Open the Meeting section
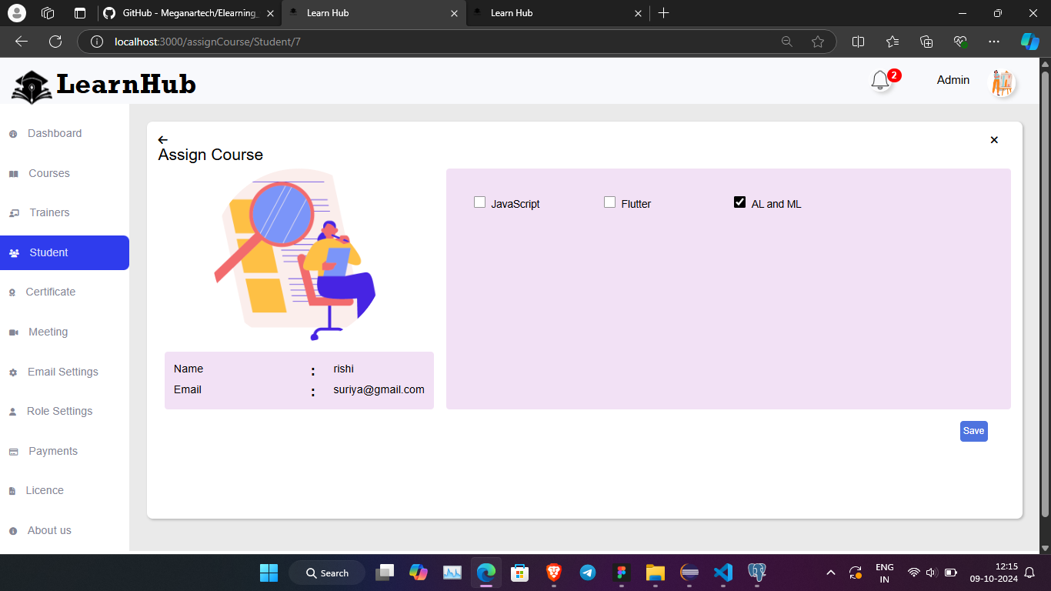This screenshot has width=1051, height=591. (x=48, y=332)
